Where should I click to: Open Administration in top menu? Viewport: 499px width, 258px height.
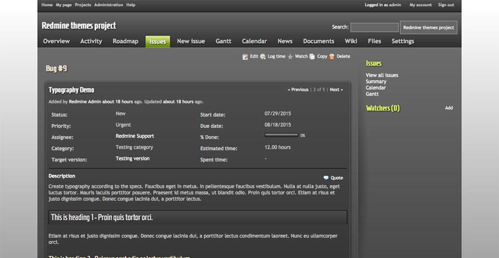[x=109, y=5]
